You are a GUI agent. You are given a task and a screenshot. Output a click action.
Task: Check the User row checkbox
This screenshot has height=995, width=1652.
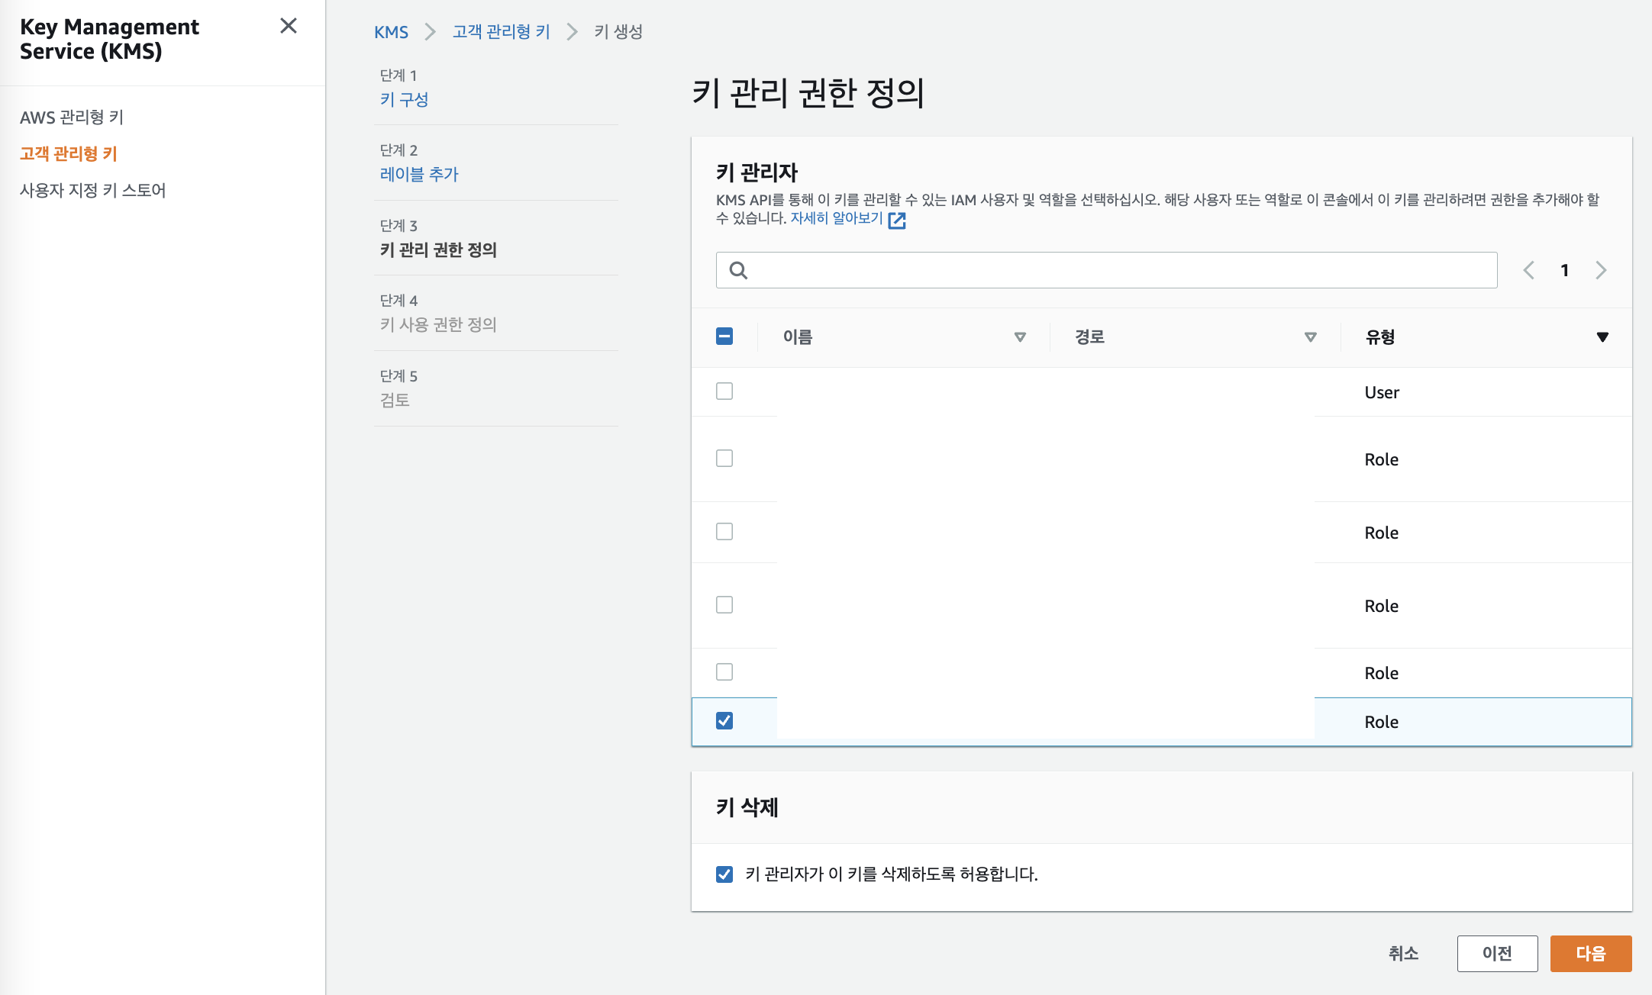[724, 391]
